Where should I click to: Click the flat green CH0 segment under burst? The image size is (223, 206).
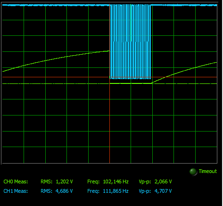coord(131,83)
